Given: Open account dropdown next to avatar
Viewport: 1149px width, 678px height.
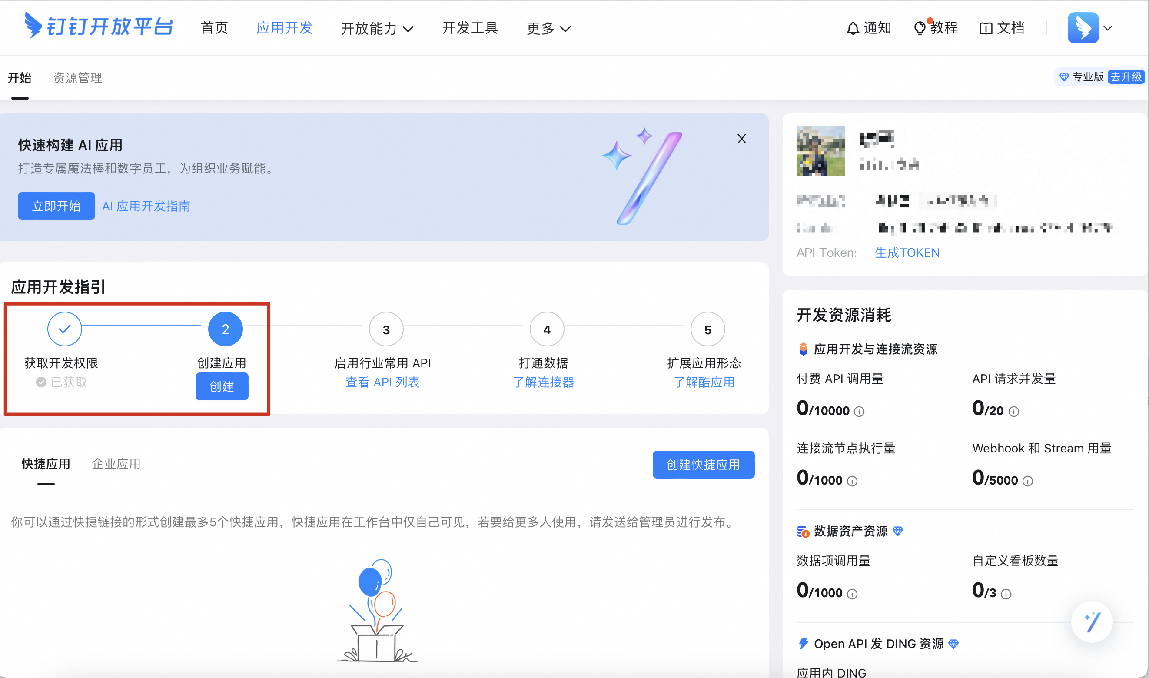Looking at the screenshot, I should point(1107,28).
